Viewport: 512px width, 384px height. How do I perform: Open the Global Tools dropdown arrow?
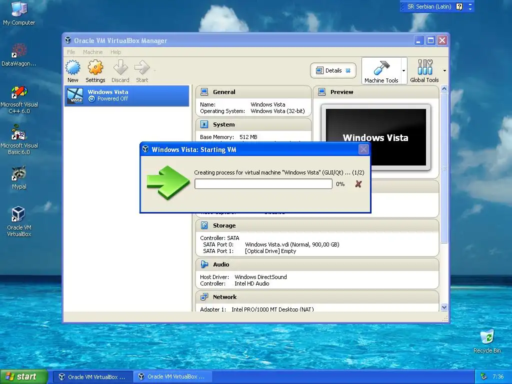[x=444, y=70]
